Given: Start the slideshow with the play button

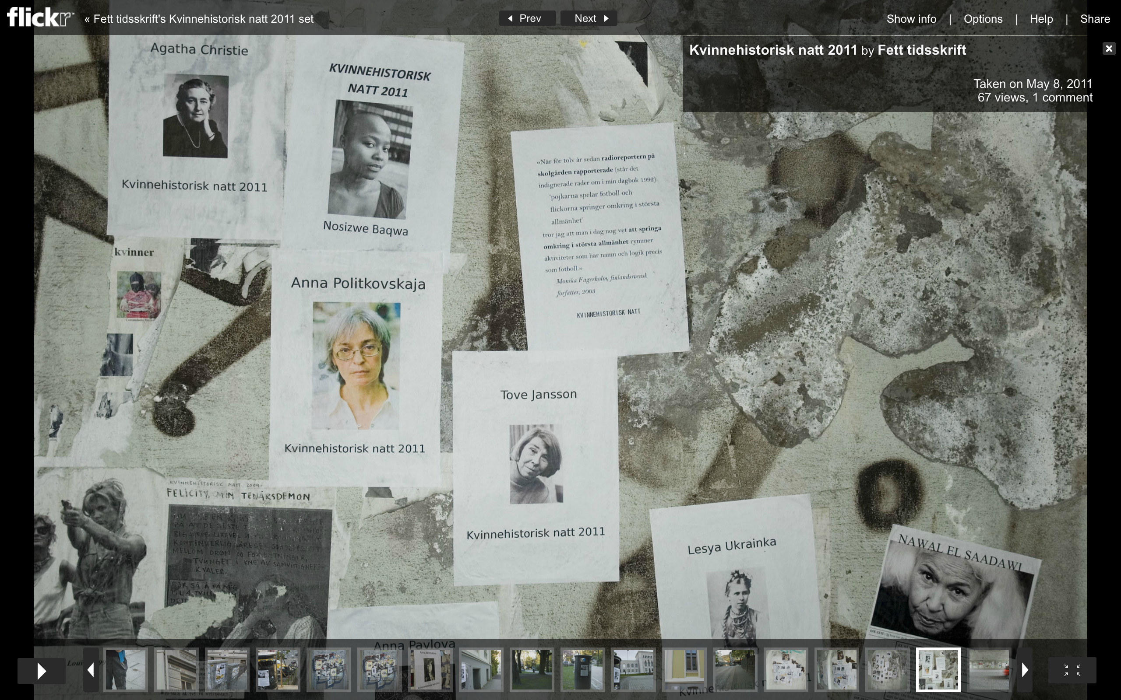Looking at the screenshot, I should 41,670.
